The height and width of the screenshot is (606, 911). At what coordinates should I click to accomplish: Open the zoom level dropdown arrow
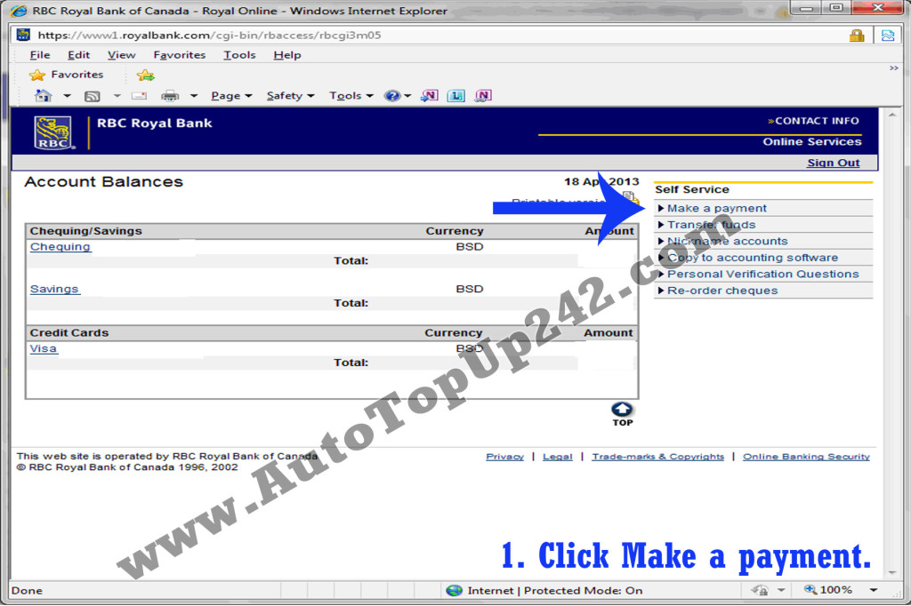coord(874,590)
